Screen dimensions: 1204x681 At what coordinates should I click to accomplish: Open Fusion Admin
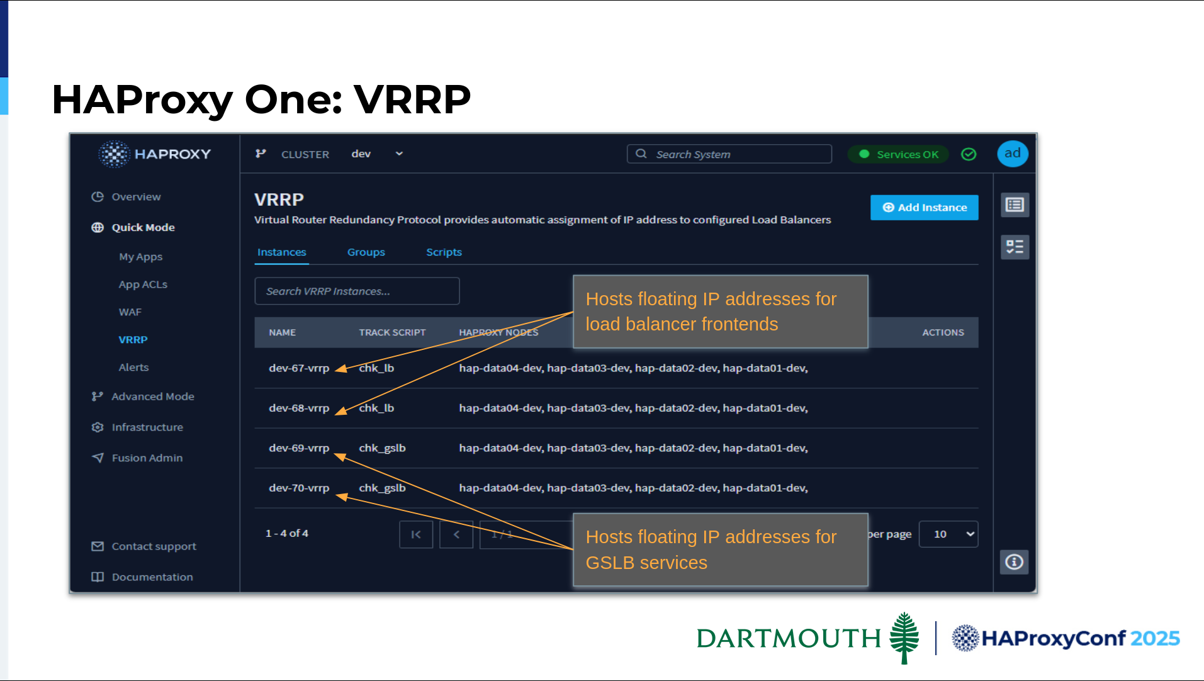click(x=147, y=458)
